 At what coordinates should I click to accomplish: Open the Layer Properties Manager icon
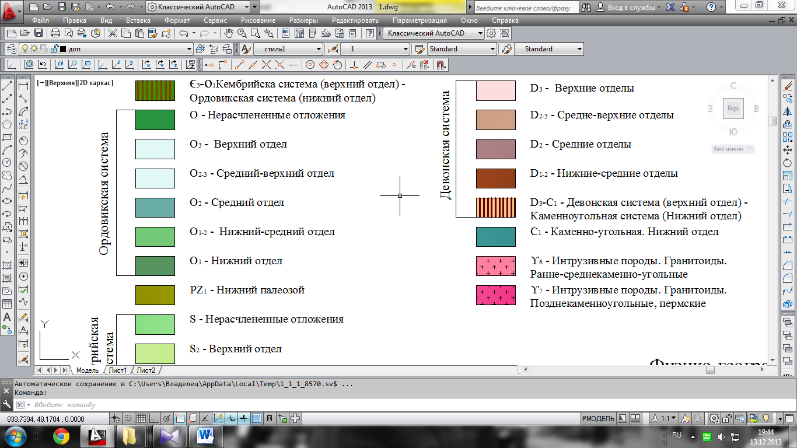(11, 49)
